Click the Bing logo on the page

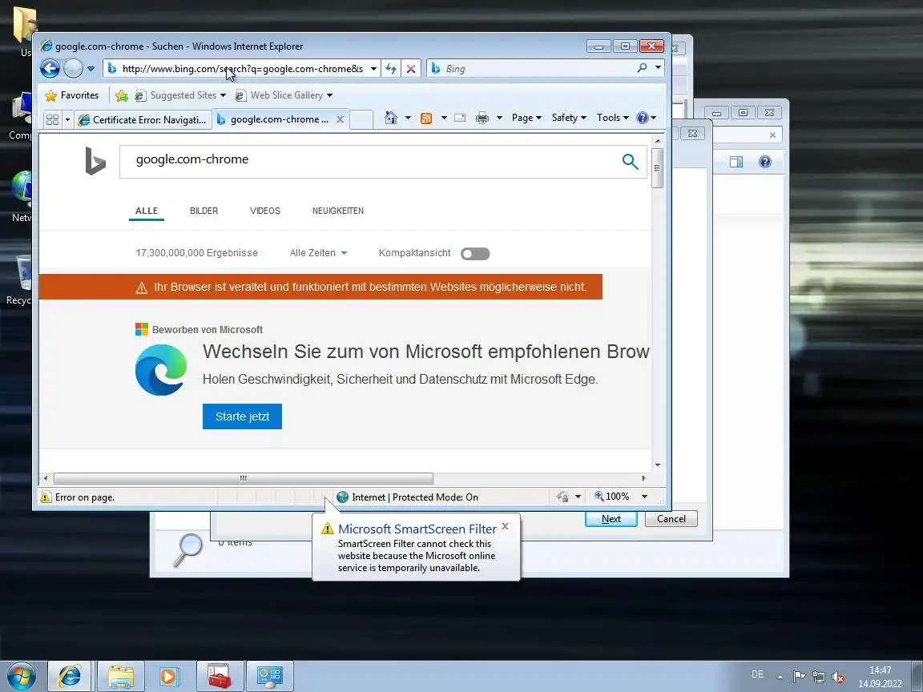coord(95,161)
